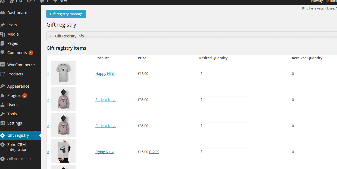Image resolution: width=337 pixels, height=169 pixels.
Task: Go to the Products menu
Action: point(15,74)
